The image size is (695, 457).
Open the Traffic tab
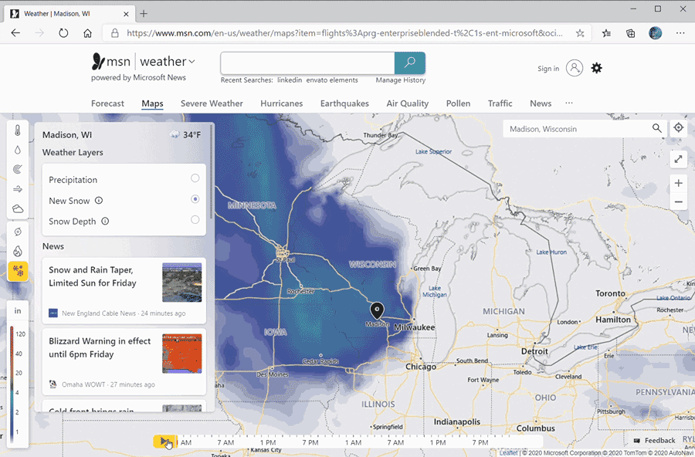coord(500,103)
